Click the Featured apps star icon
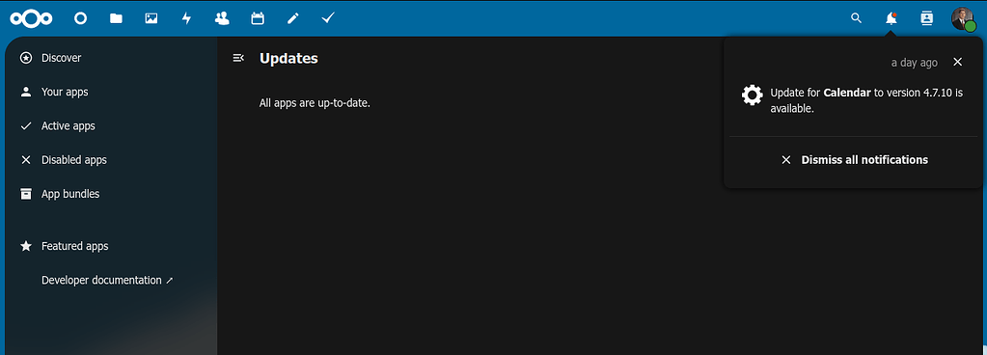 (x=26, y=246)
